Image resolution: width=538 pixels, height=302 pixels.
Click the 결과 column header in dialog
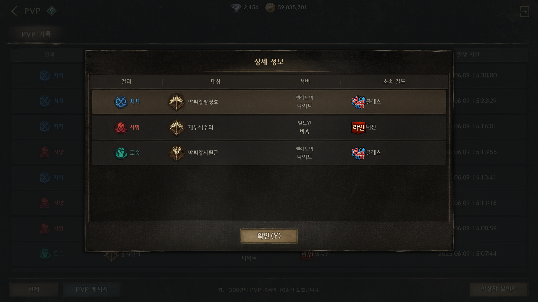[126, 81]
